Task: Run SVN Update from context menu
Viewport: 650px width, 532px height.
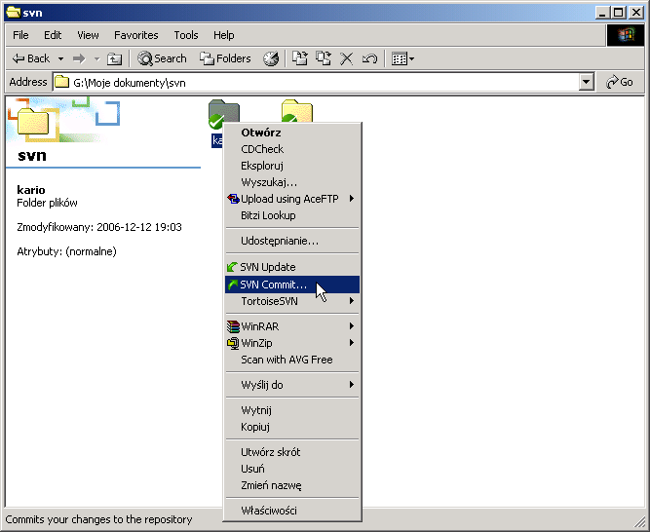Action: pos(292,267)
